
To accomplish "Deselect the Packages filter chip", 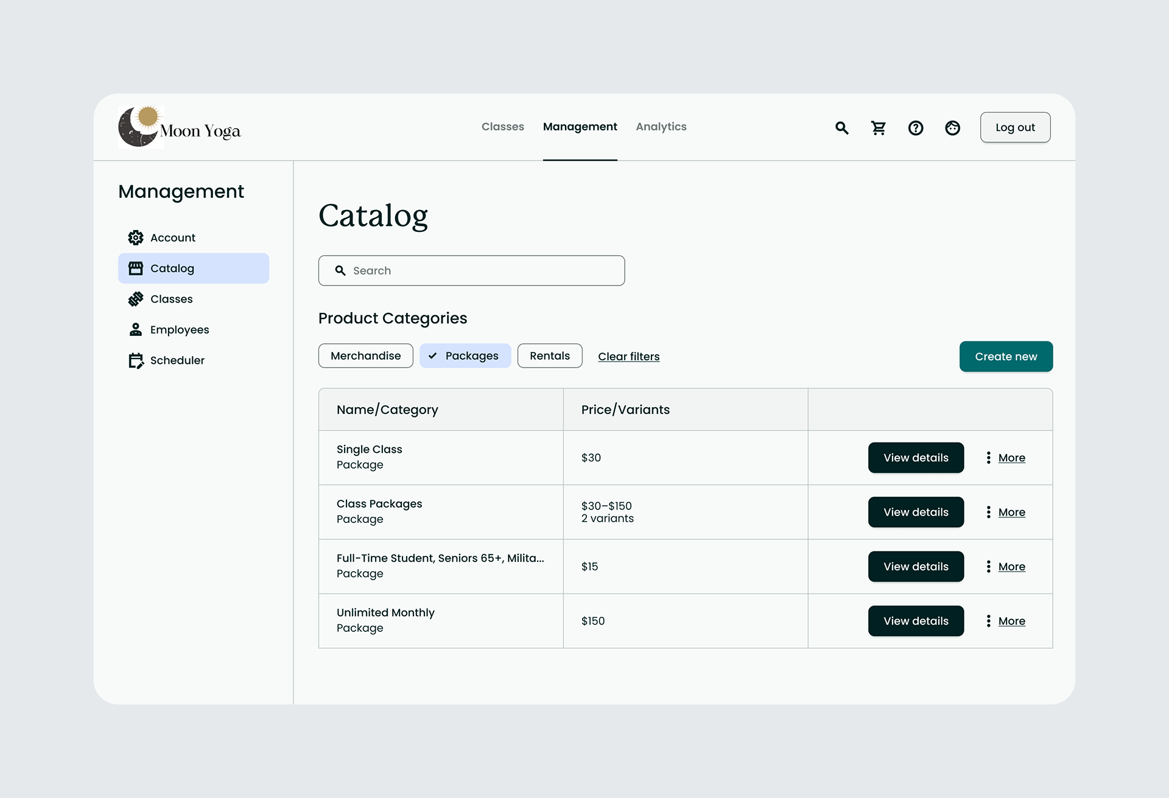I will [x=465, y=356].
